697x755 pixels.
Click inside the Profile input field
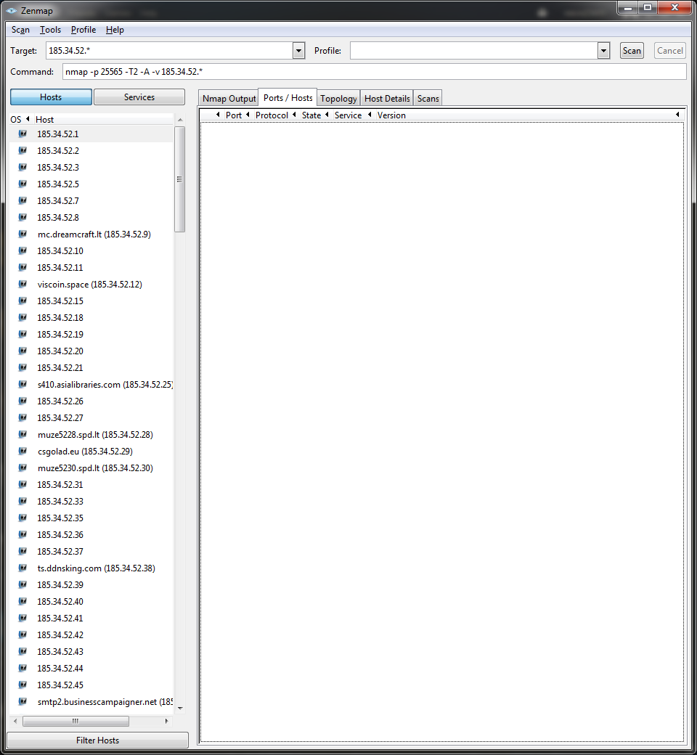click(x=474, y=51)
